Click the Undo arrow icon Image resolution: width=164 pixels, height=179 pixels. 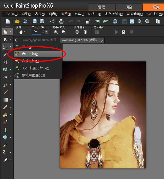71,21
